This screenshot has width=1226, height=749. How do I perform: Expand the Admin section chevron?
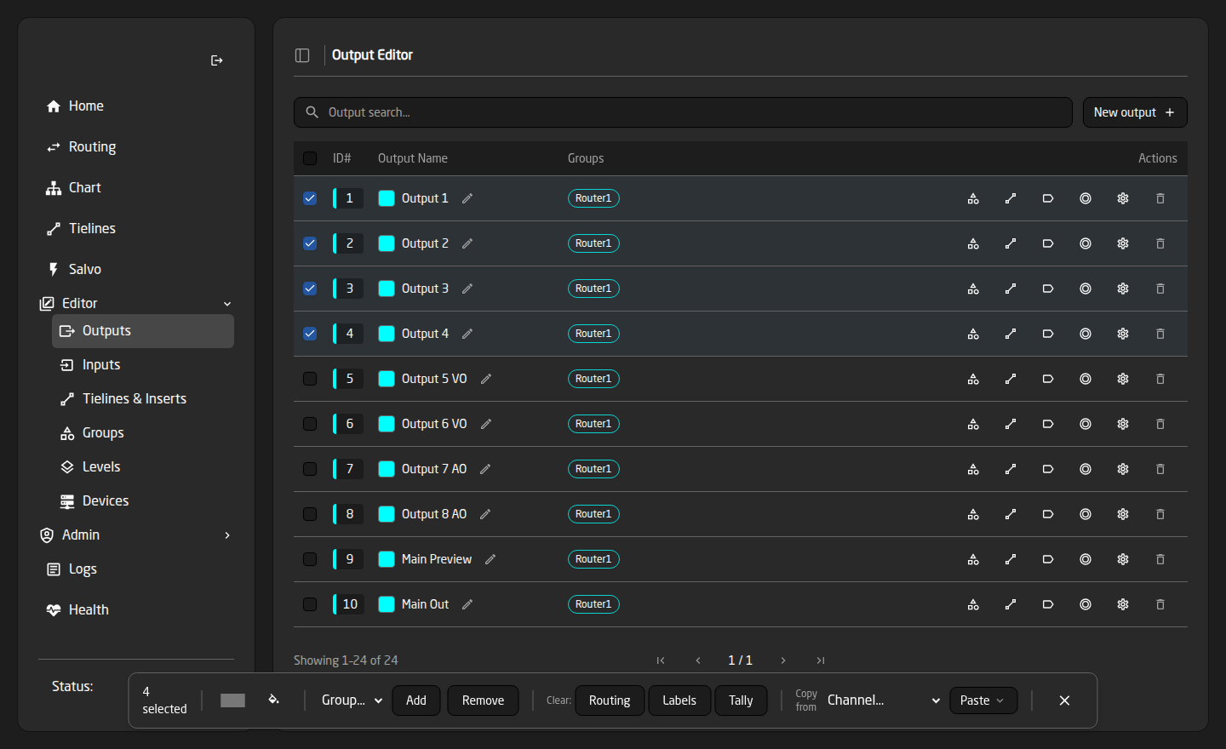tap(227, 535)
